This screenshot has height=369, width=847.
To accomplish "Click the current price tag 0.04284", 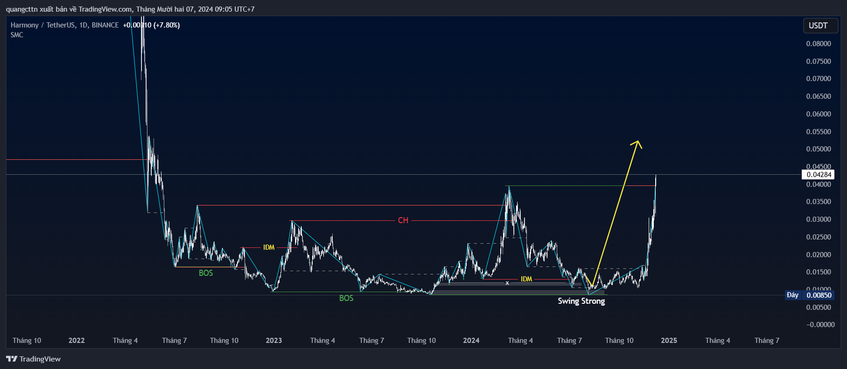I will pyautogui.click(x=818, y=175).
